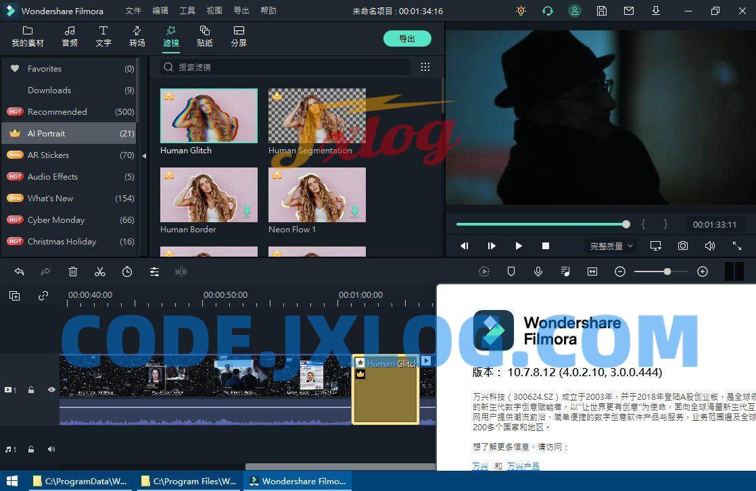
Task: Click the preview playback progress slider
Action: [x=541, y=224]
